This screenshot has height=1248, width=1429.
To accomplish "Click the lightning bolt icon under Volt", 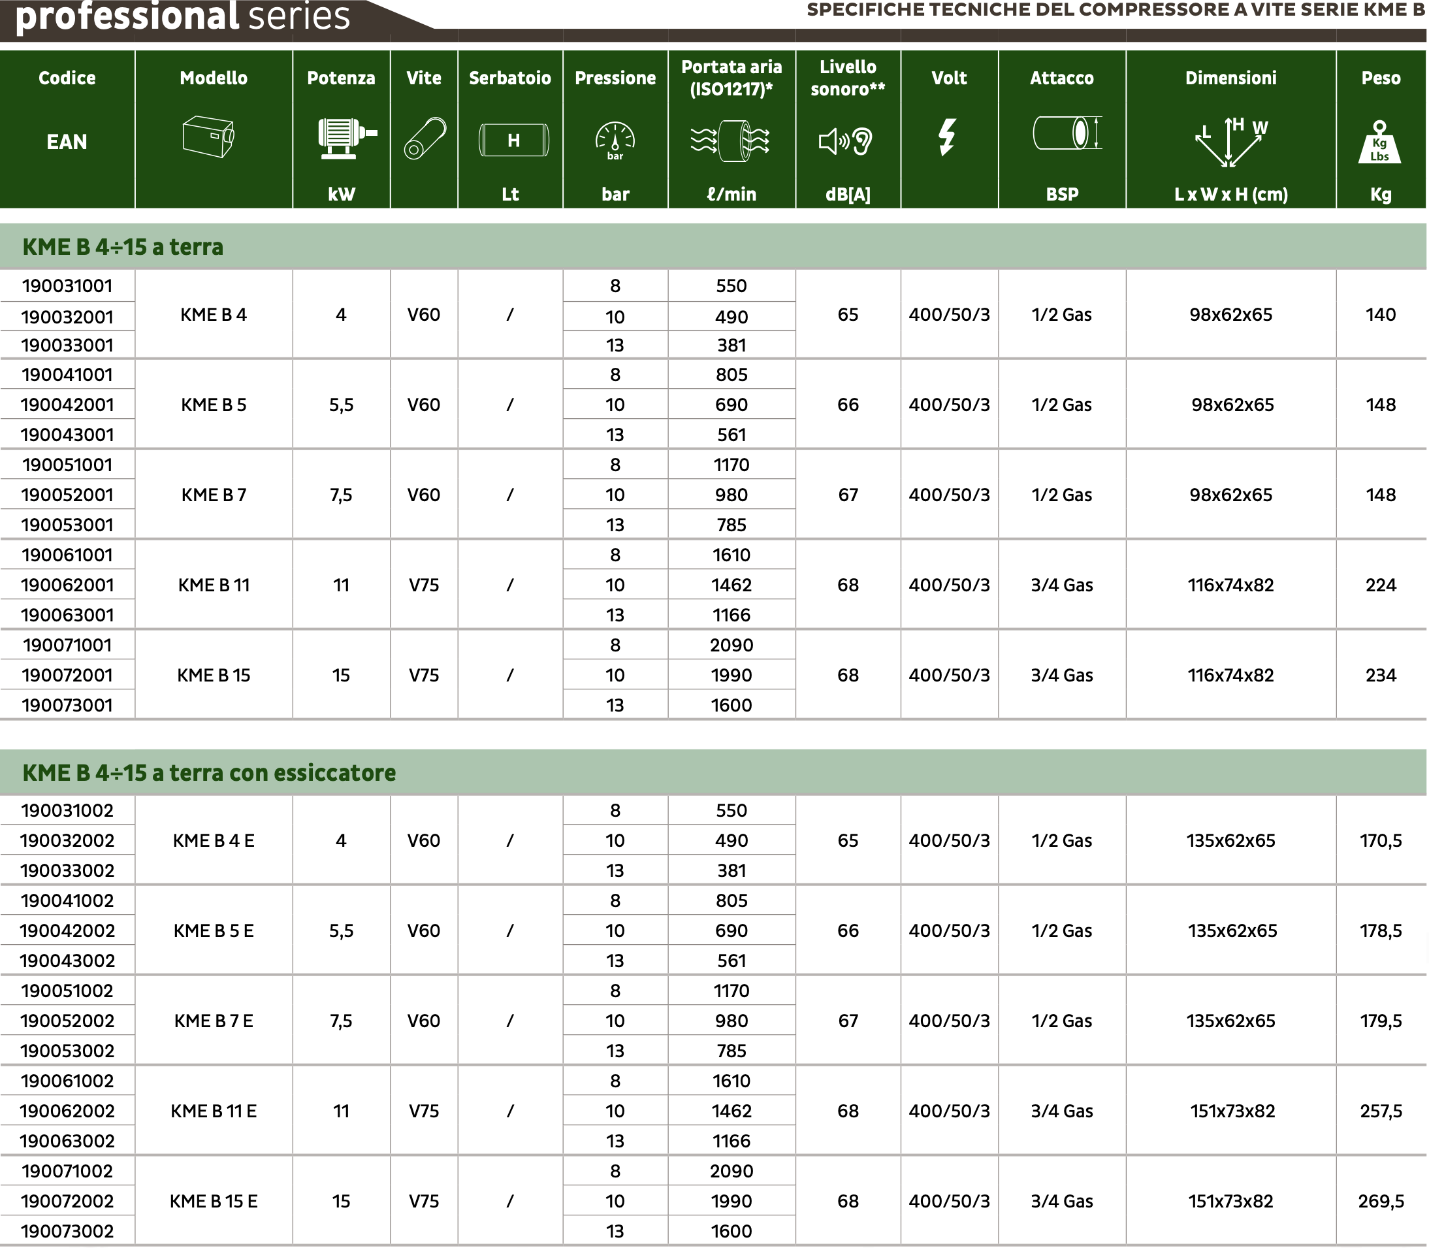I will (947, 137).
